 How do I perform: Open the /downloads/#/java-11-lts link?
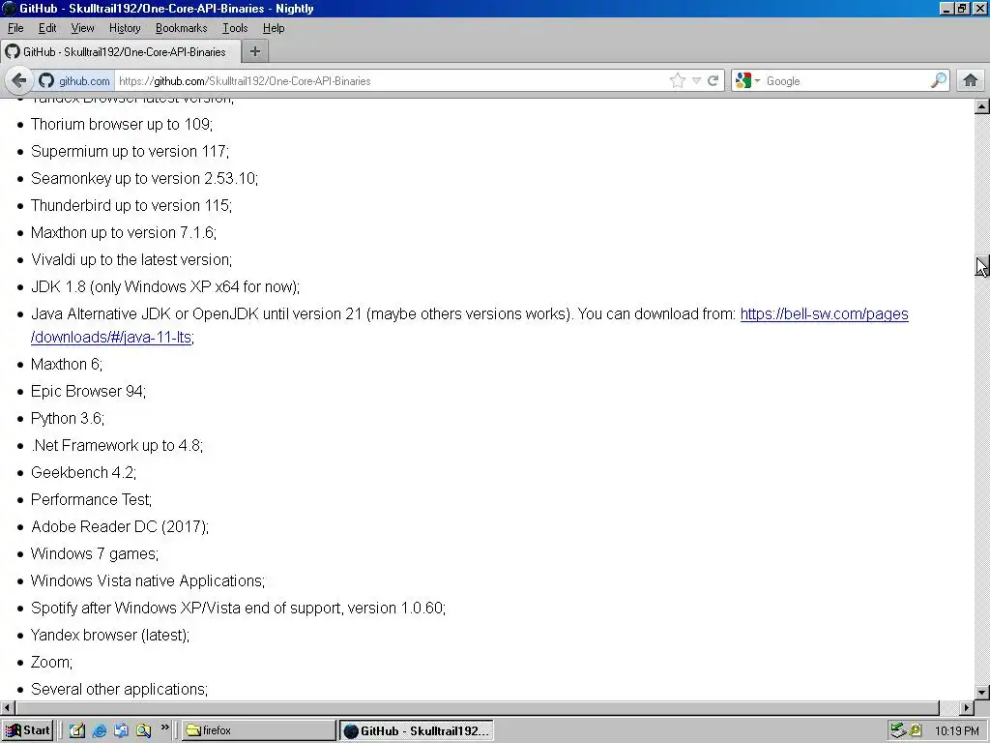pyautogui.click(x=111, y=338)
